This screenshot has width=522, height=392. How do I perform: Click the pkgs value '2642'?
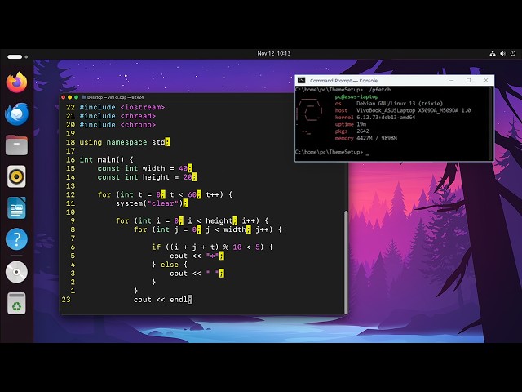pos(362,131)
